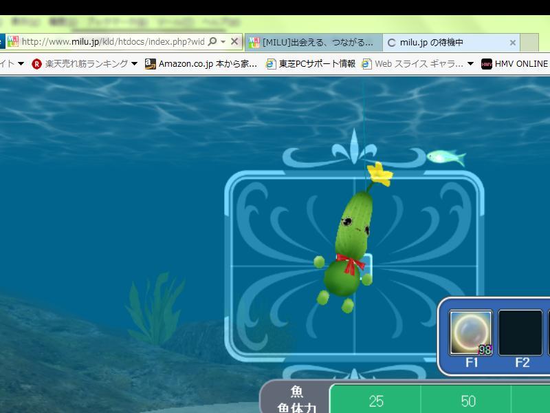Click the 50 mark on fish stamina gauge
This screenshot has width=550, height=413.
[x=468, y=401]
